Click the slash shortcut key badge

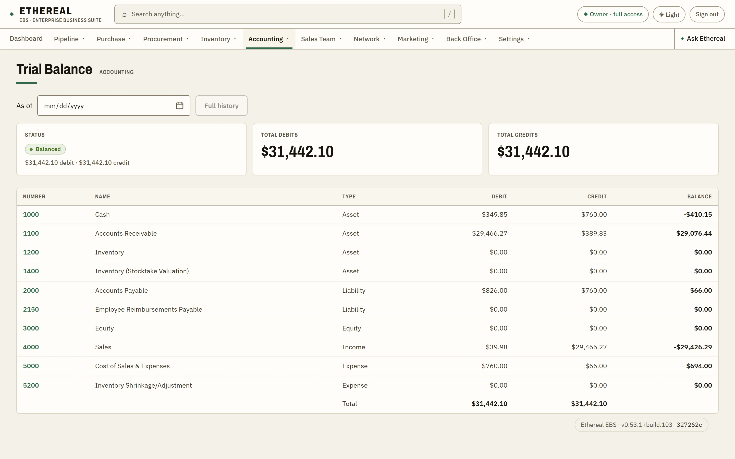click(x=449, y=14)
